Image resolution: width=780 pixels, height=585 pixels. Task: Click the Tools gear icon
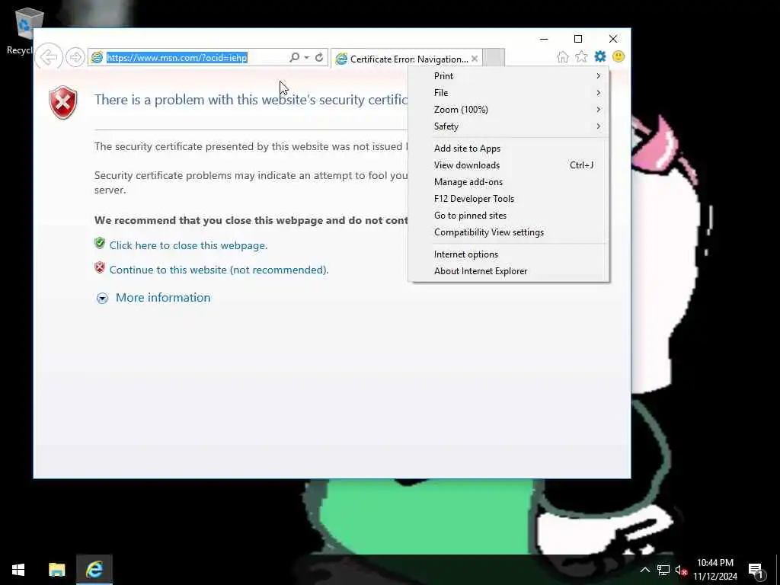600,56
